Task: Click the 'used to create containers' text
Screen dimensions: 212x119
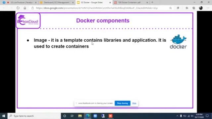Action: coord(61,46)
